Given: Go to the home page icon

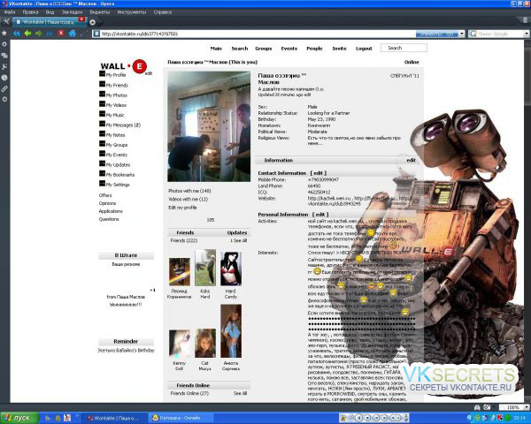Looking at the screenshot, I should [73, 34].
